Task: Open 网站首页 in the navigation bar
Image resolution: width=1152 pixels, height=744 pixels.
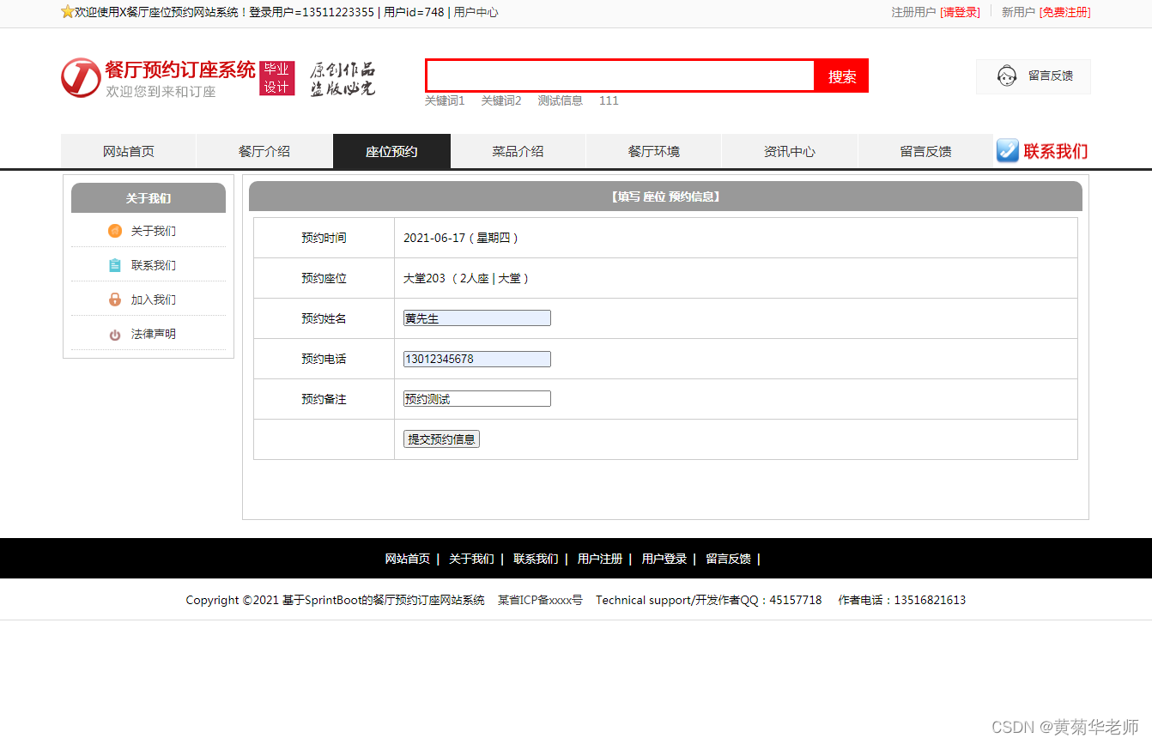Action: (129, 151)
